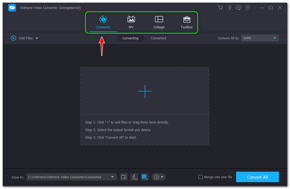Click the large plus to add files
Viewport: 290px width, 189px height.
tap(145, 91)
